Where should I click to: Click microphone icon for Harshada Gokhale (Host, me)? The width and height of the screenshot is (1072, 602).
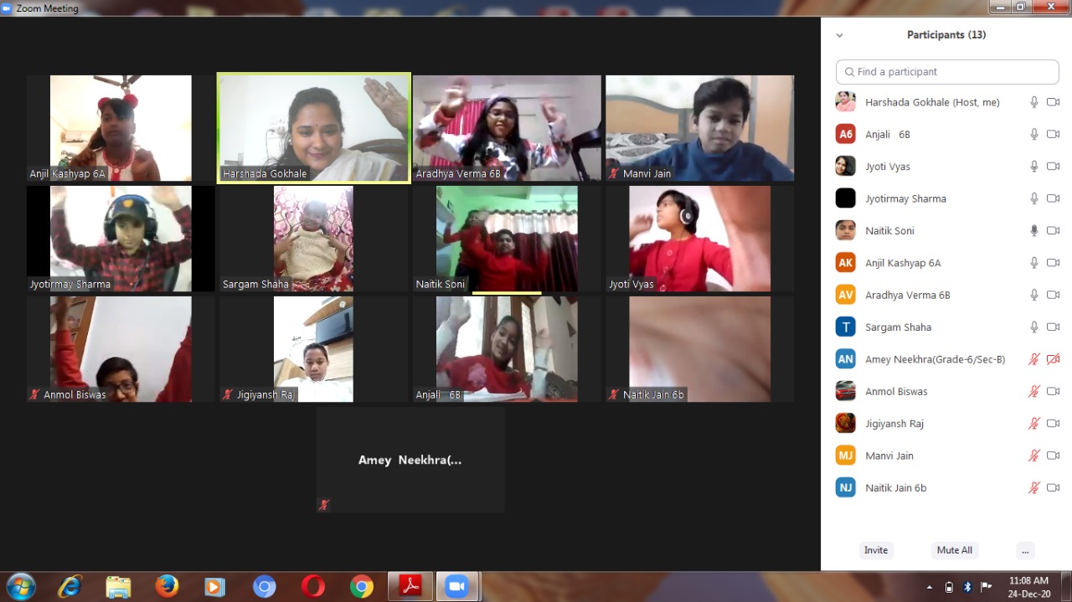pos(1034,102)
